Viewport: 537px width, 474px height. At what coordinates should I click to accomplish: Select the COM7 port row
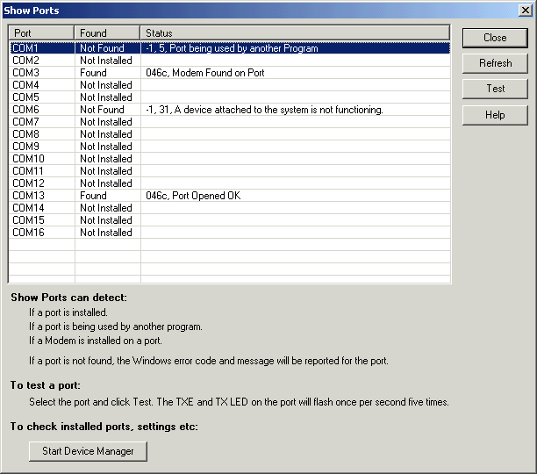click(230, 122)
